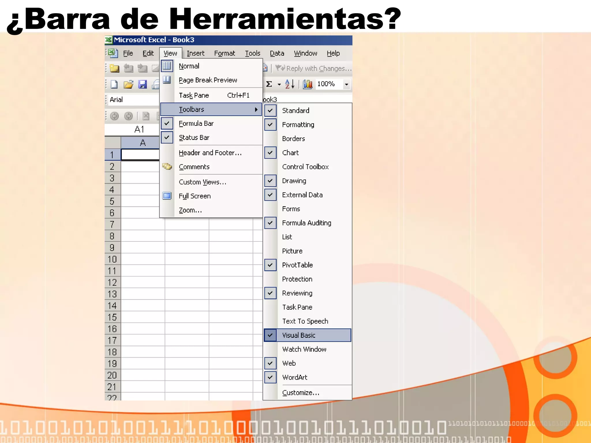
Task: Click the Forward arrow on Web toolbar
Action: coord(128,116)
